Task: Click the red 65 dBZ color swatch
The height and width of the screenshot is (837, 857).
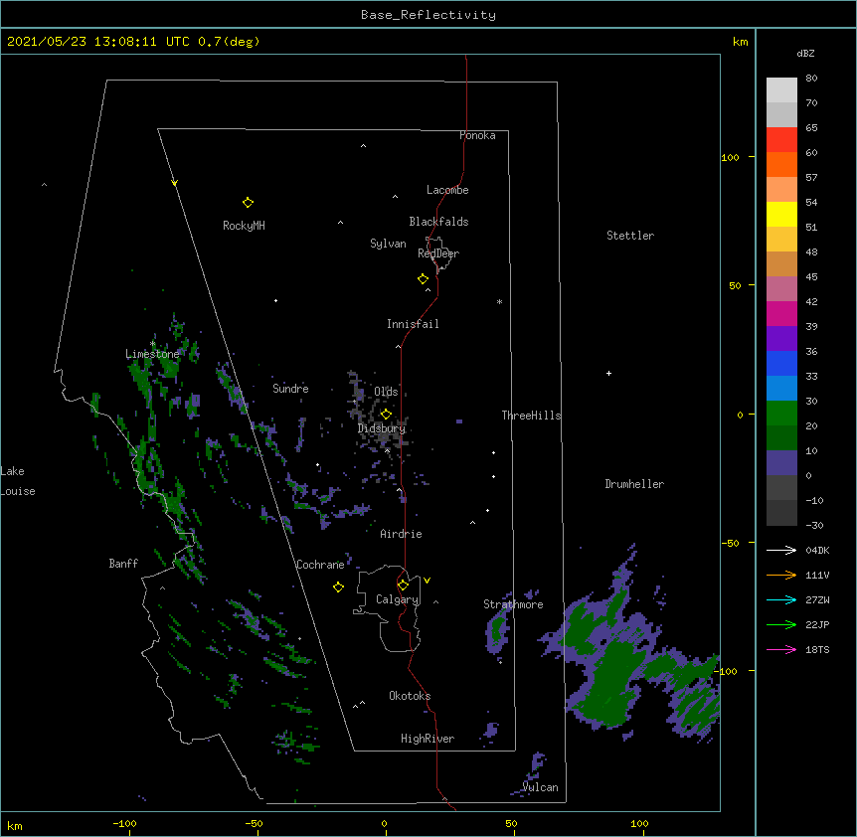Action: pyautogui.click(x=781, y=139)
